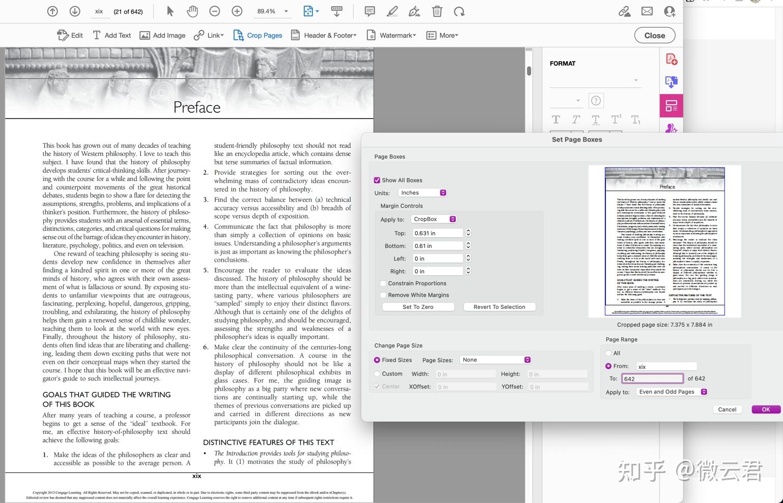The height and width of the screenshot is (503, 783).
Task: Click the share via email icon
Action: point(646,11)
